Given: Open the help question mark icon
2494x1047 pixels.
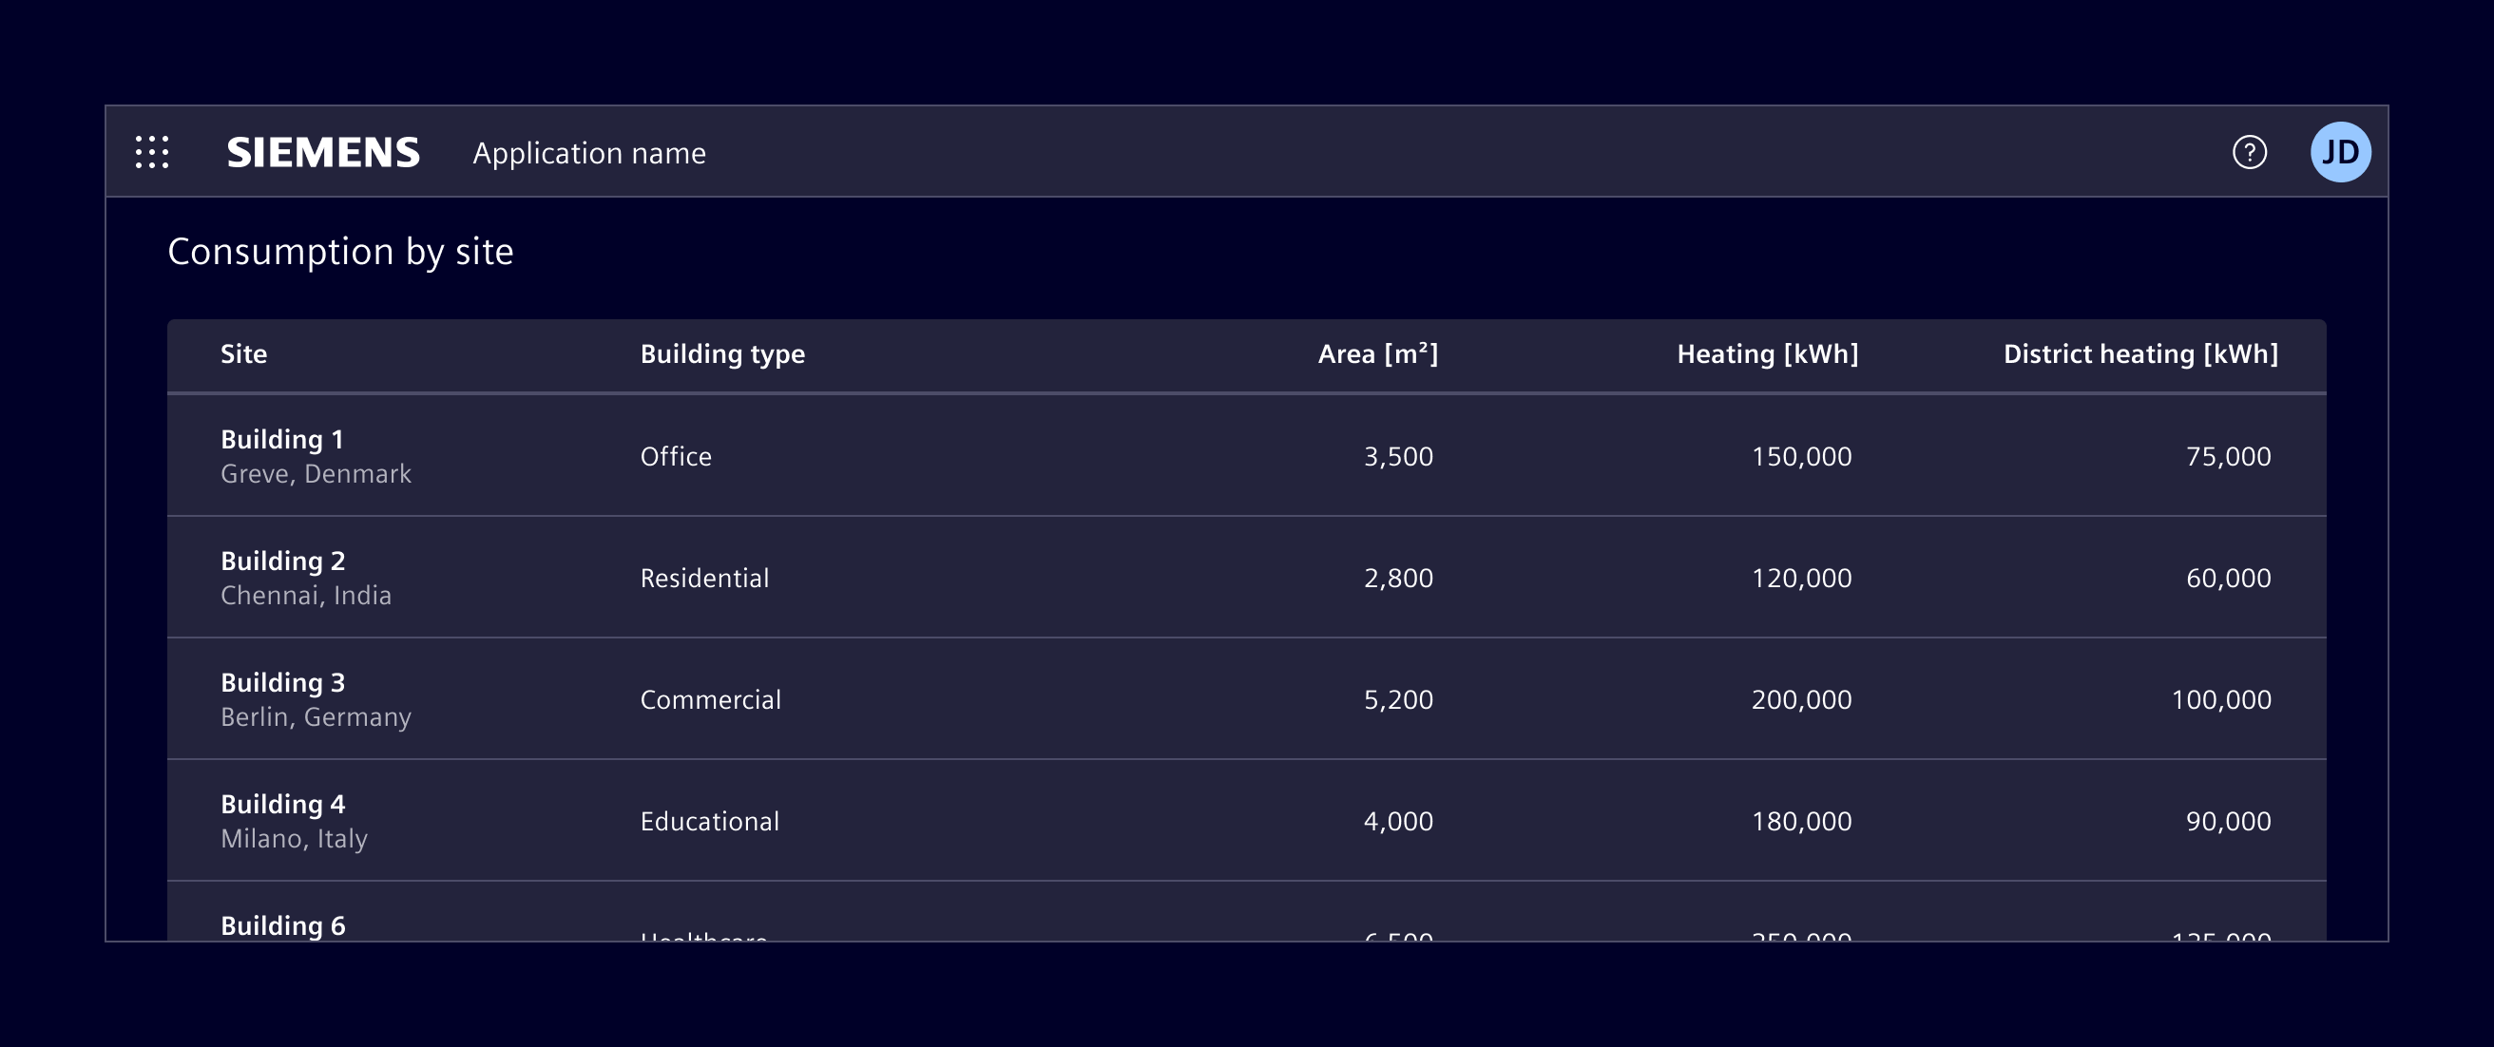Looking at the screenshot, I should (x=2249, y=152).
